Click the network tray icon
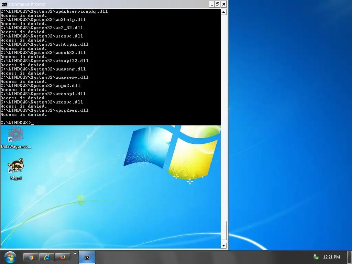 tap(316, 257)
